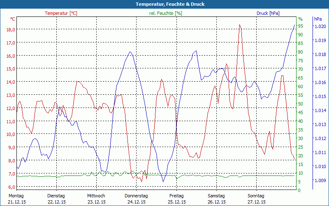Click the Samstag 26.12.15 date label
The height and width of the screenshot is (206, 329).
coord(216,199)
